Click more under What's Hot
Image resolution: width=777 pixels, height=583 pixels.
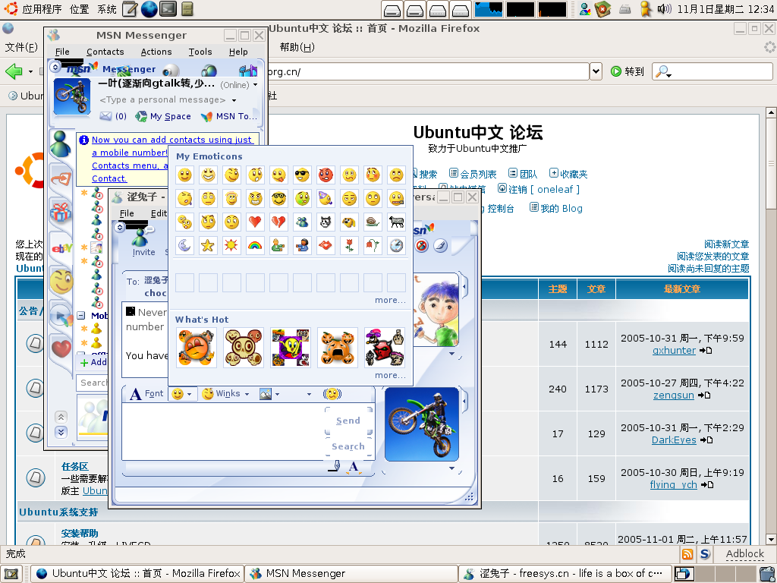390,375
